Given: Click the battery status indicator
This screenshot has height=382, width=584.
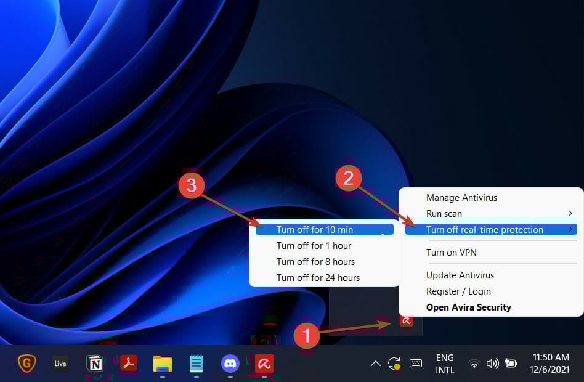Looking at the screenshot, I should tap(511, 364).
